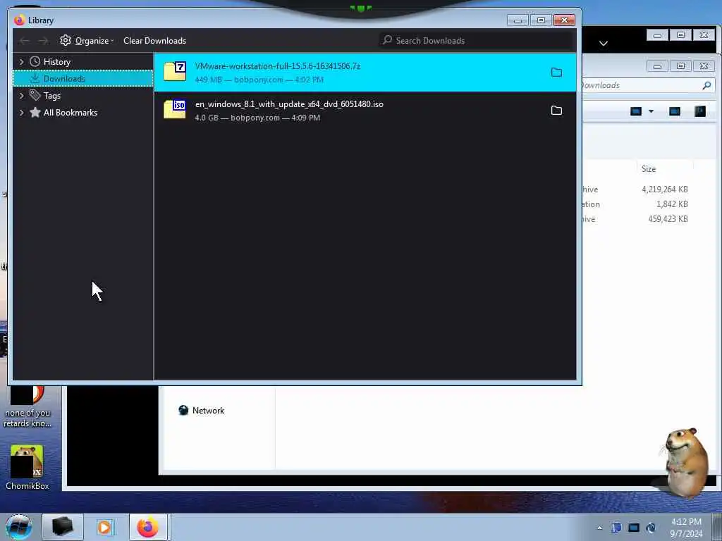Open the Organize gear menu

[87, 40]
